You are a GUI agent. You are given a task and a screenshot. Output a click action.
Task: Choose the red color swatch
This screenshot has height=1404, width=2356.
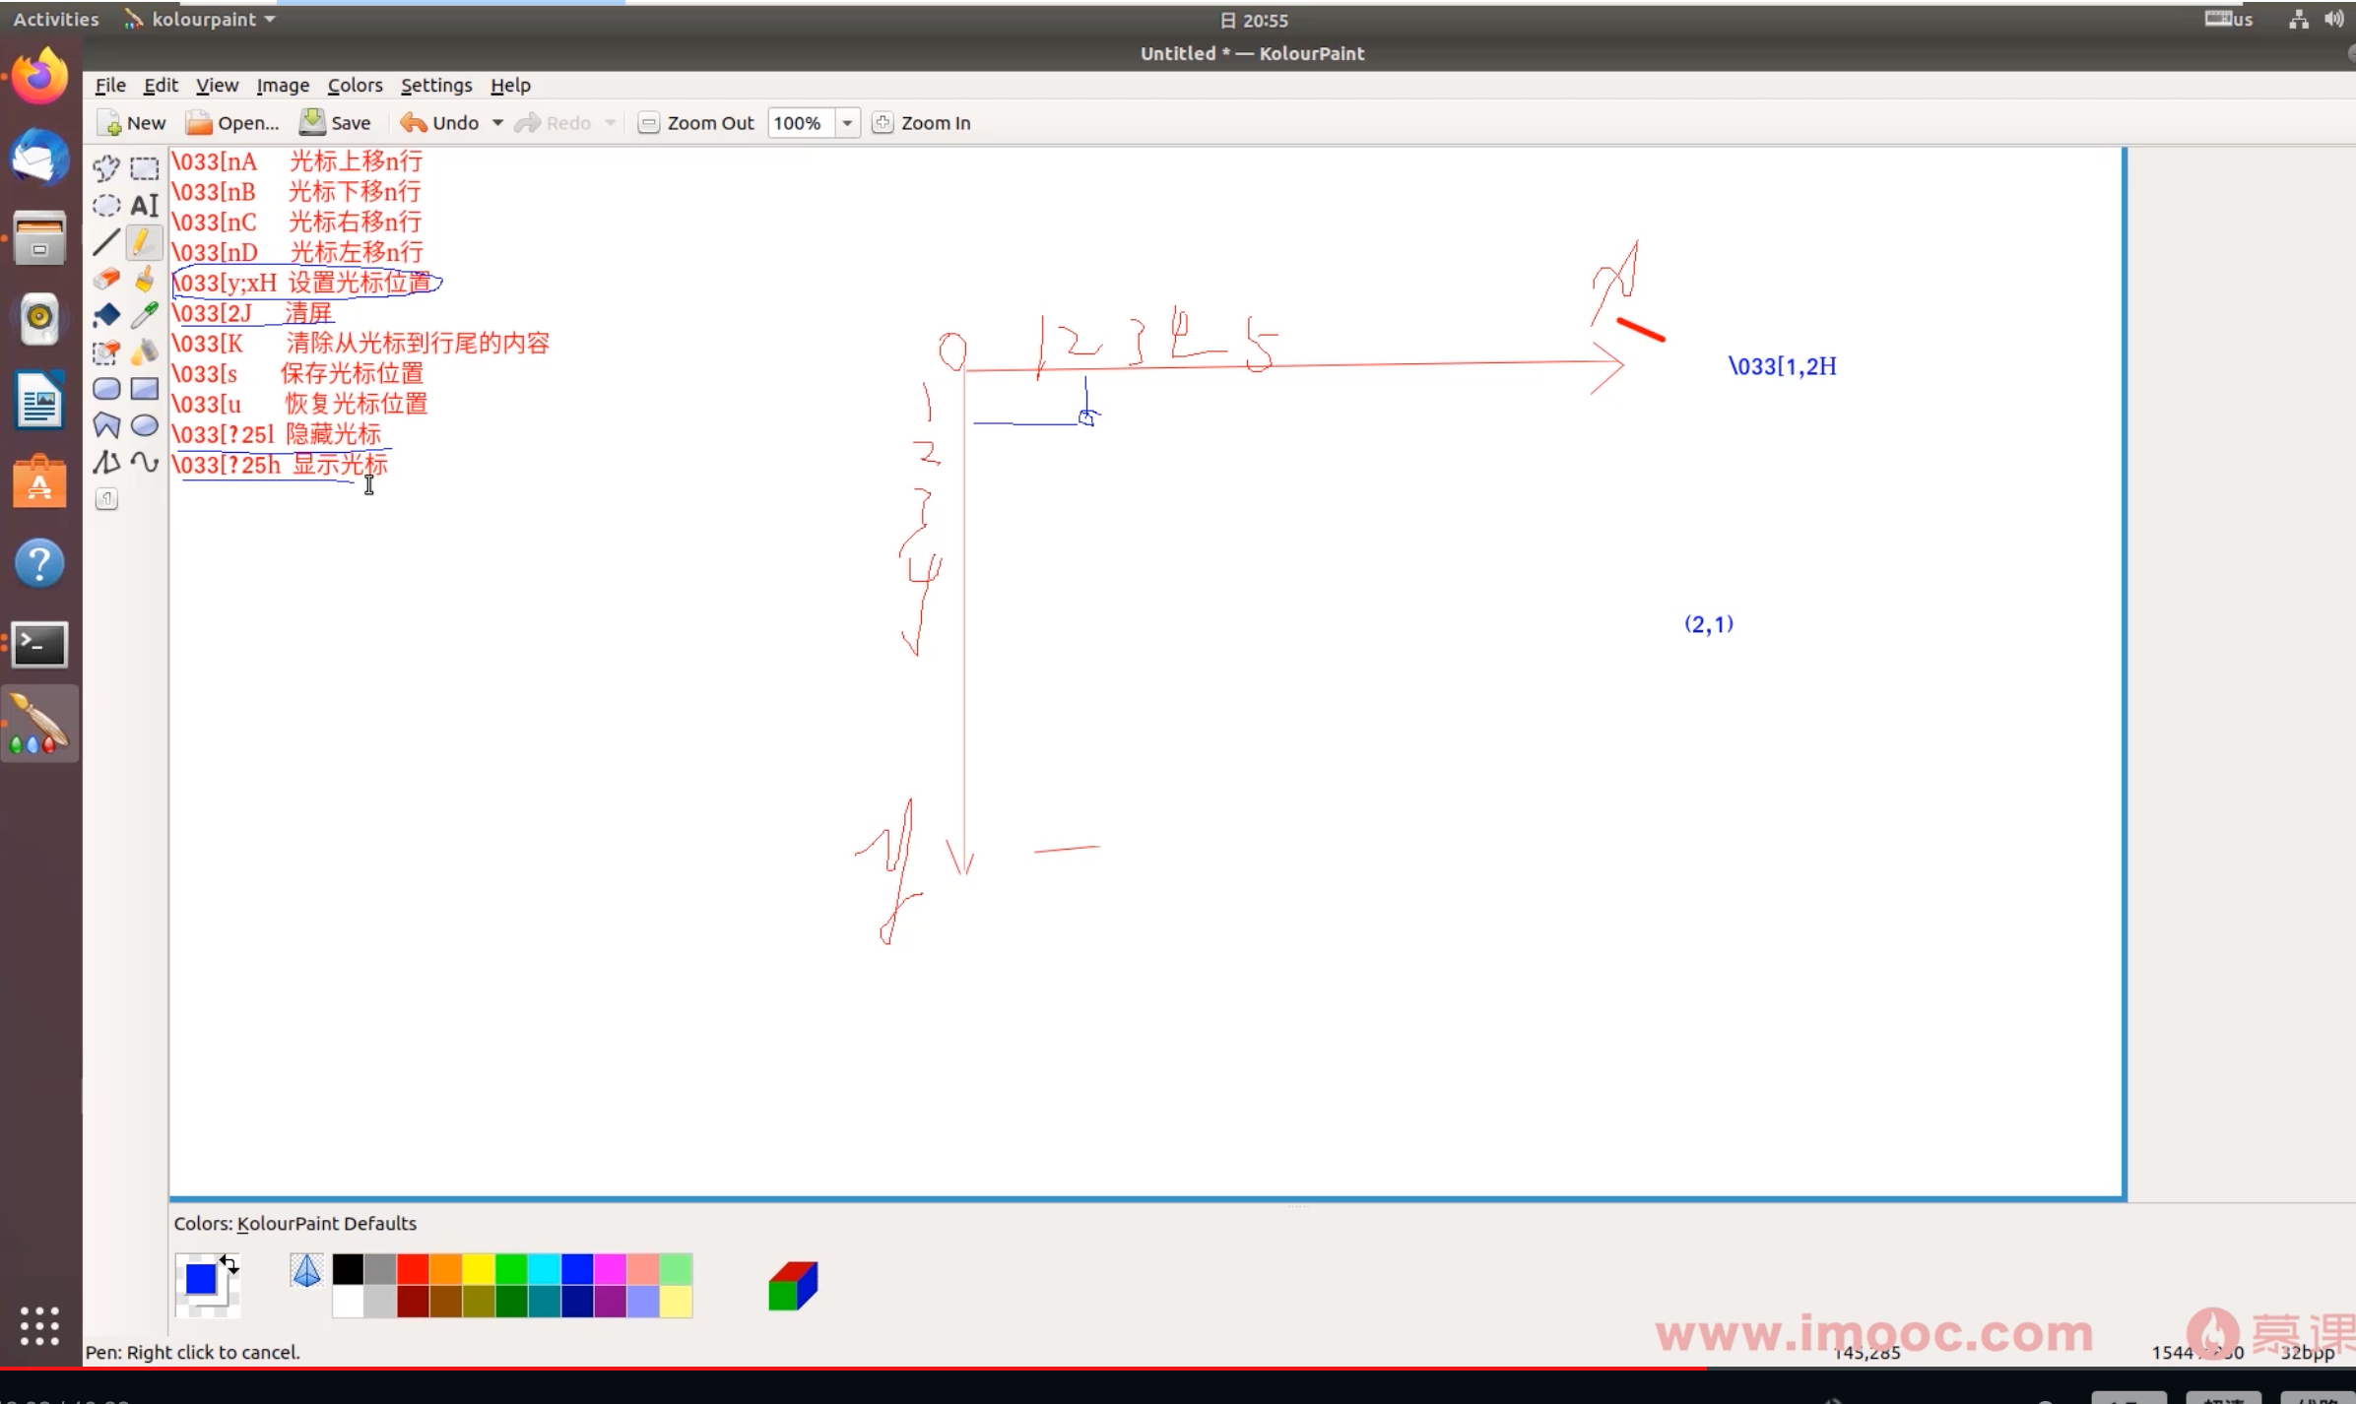pyautogui.click(x=413, y=1269)
